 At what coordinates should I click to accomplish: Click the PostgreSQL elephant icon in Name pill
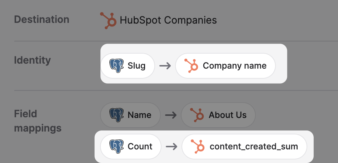pyautogui.click(x=116, y=115)
